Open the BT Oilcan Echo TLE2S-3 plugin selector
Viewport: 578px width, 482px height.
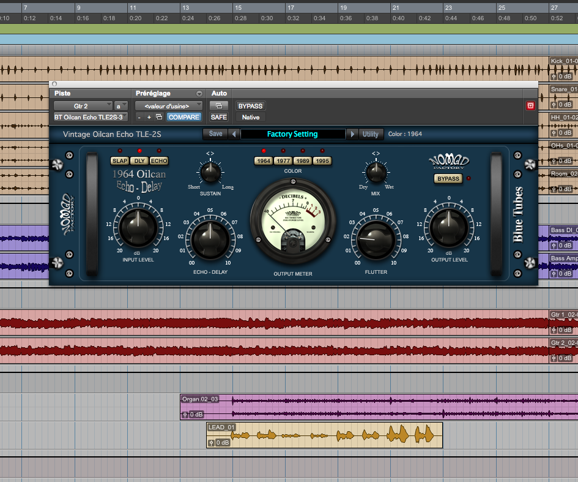click(x=91, y=117)
